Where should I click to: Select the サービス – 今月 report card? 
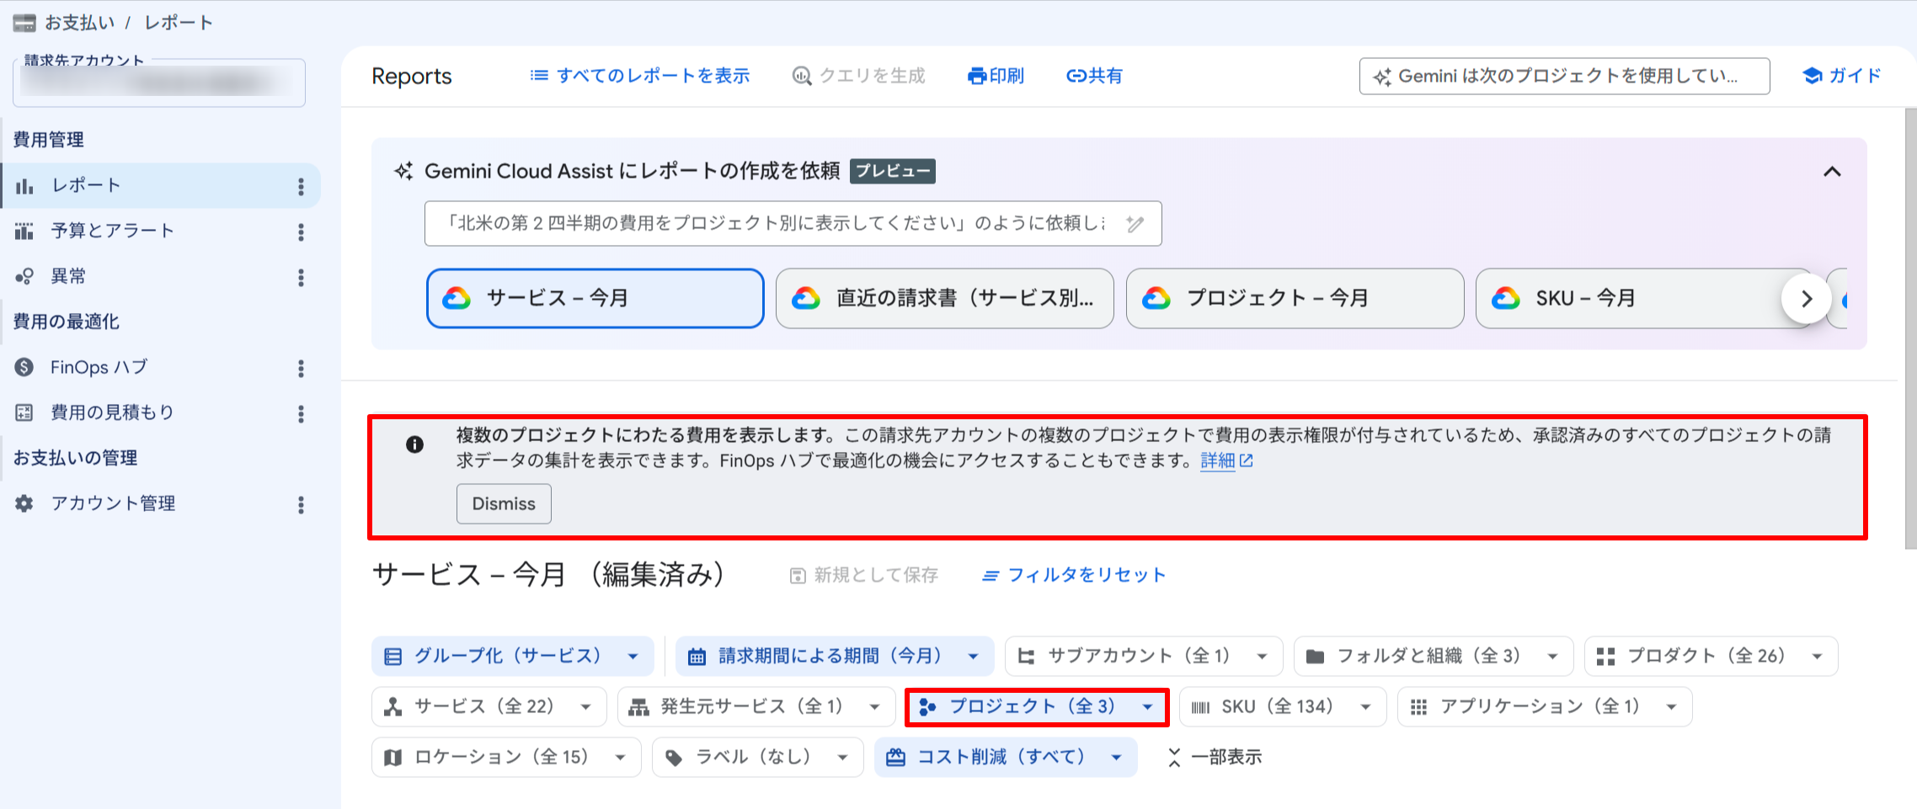pyautogui.click(x=595, y=298)
